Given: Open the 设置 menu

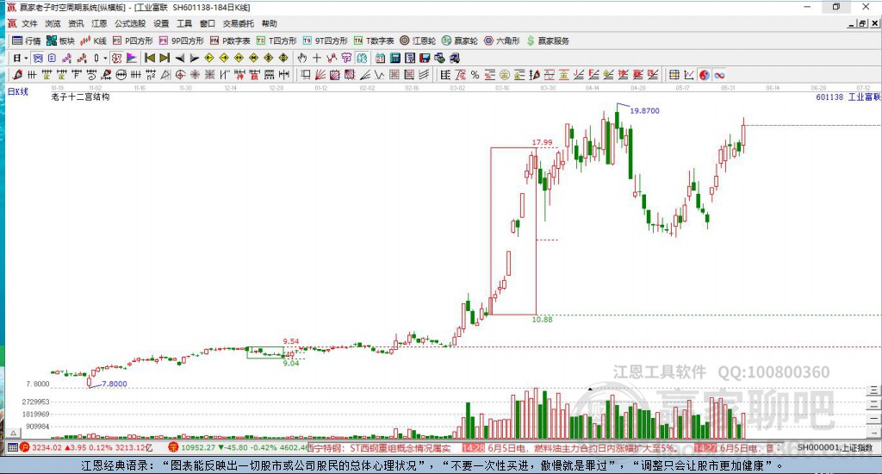Looking at the screenshot, I should coord(161,23).
